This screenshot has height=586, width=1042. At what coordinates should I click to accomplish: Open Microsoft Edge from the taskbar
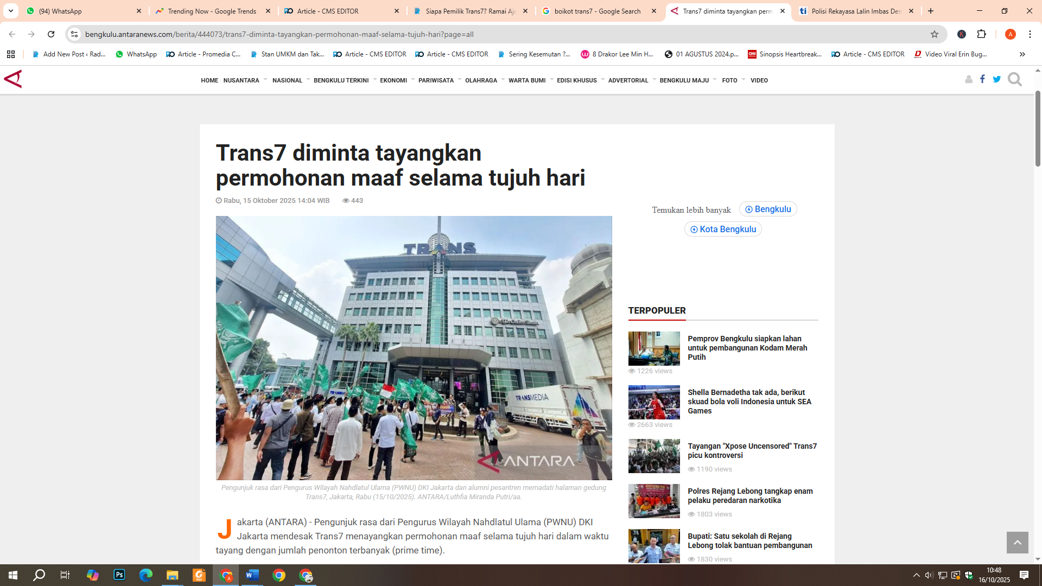pyautogui.click(x=146, y=575)
